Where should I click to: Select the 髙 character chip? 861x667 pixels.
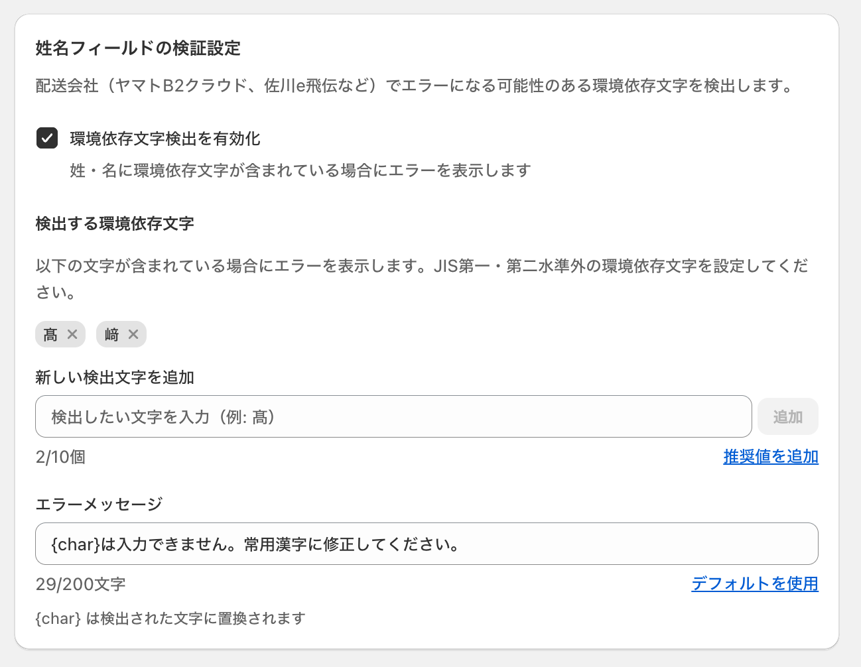point(50,335)
